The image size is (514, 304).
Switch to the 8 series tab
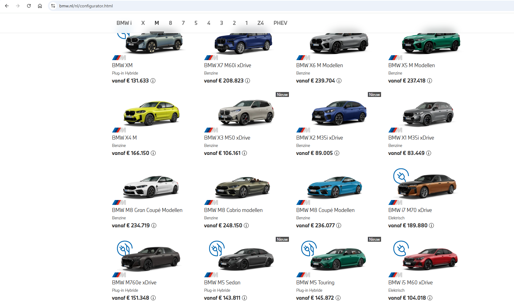[170, 23]
